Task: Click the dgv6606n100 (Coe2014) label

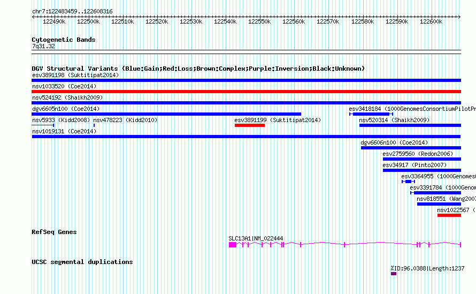Action: click(394, 142)
